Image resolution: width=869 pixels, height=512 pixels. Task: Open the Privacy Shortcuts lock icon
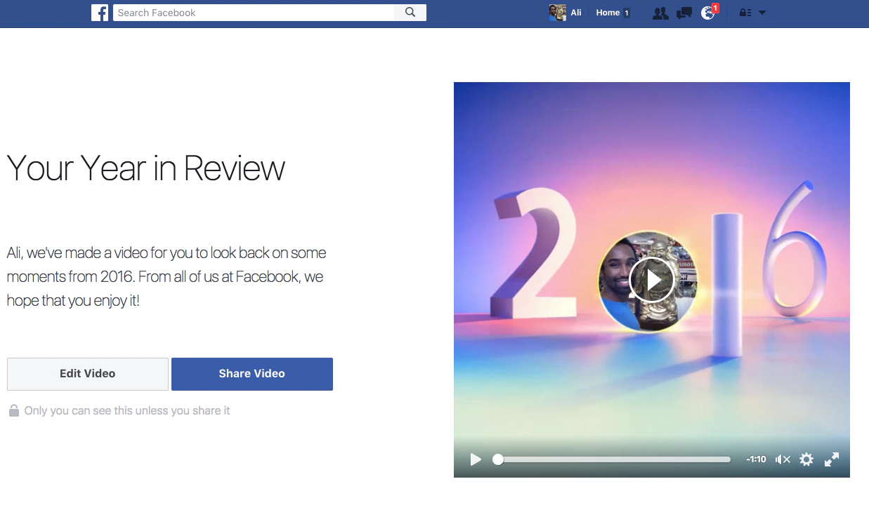pos(746,12)
